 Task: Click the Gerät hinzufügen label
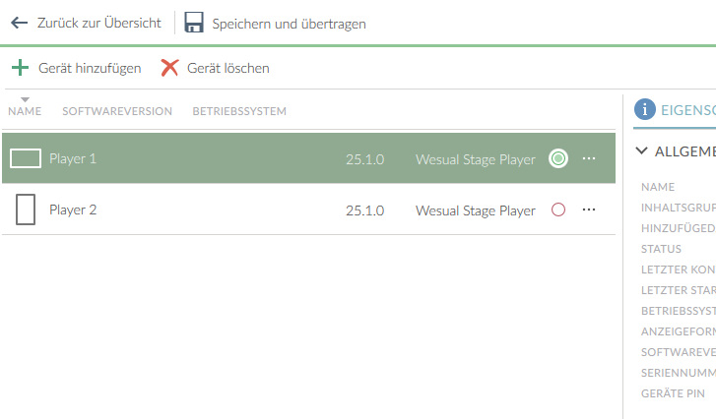tap(90, 69)
